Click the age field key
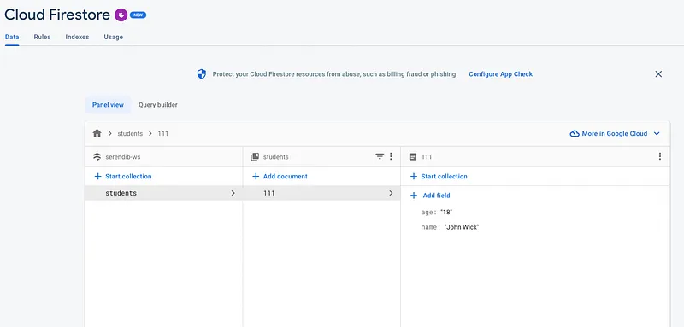This screenshot has width=684, height=327. pyautogui.click(x=429, y=213)
